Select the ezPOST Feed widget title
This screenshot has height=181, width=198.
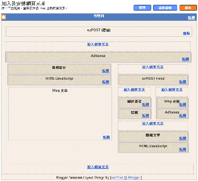pos(153,79)
